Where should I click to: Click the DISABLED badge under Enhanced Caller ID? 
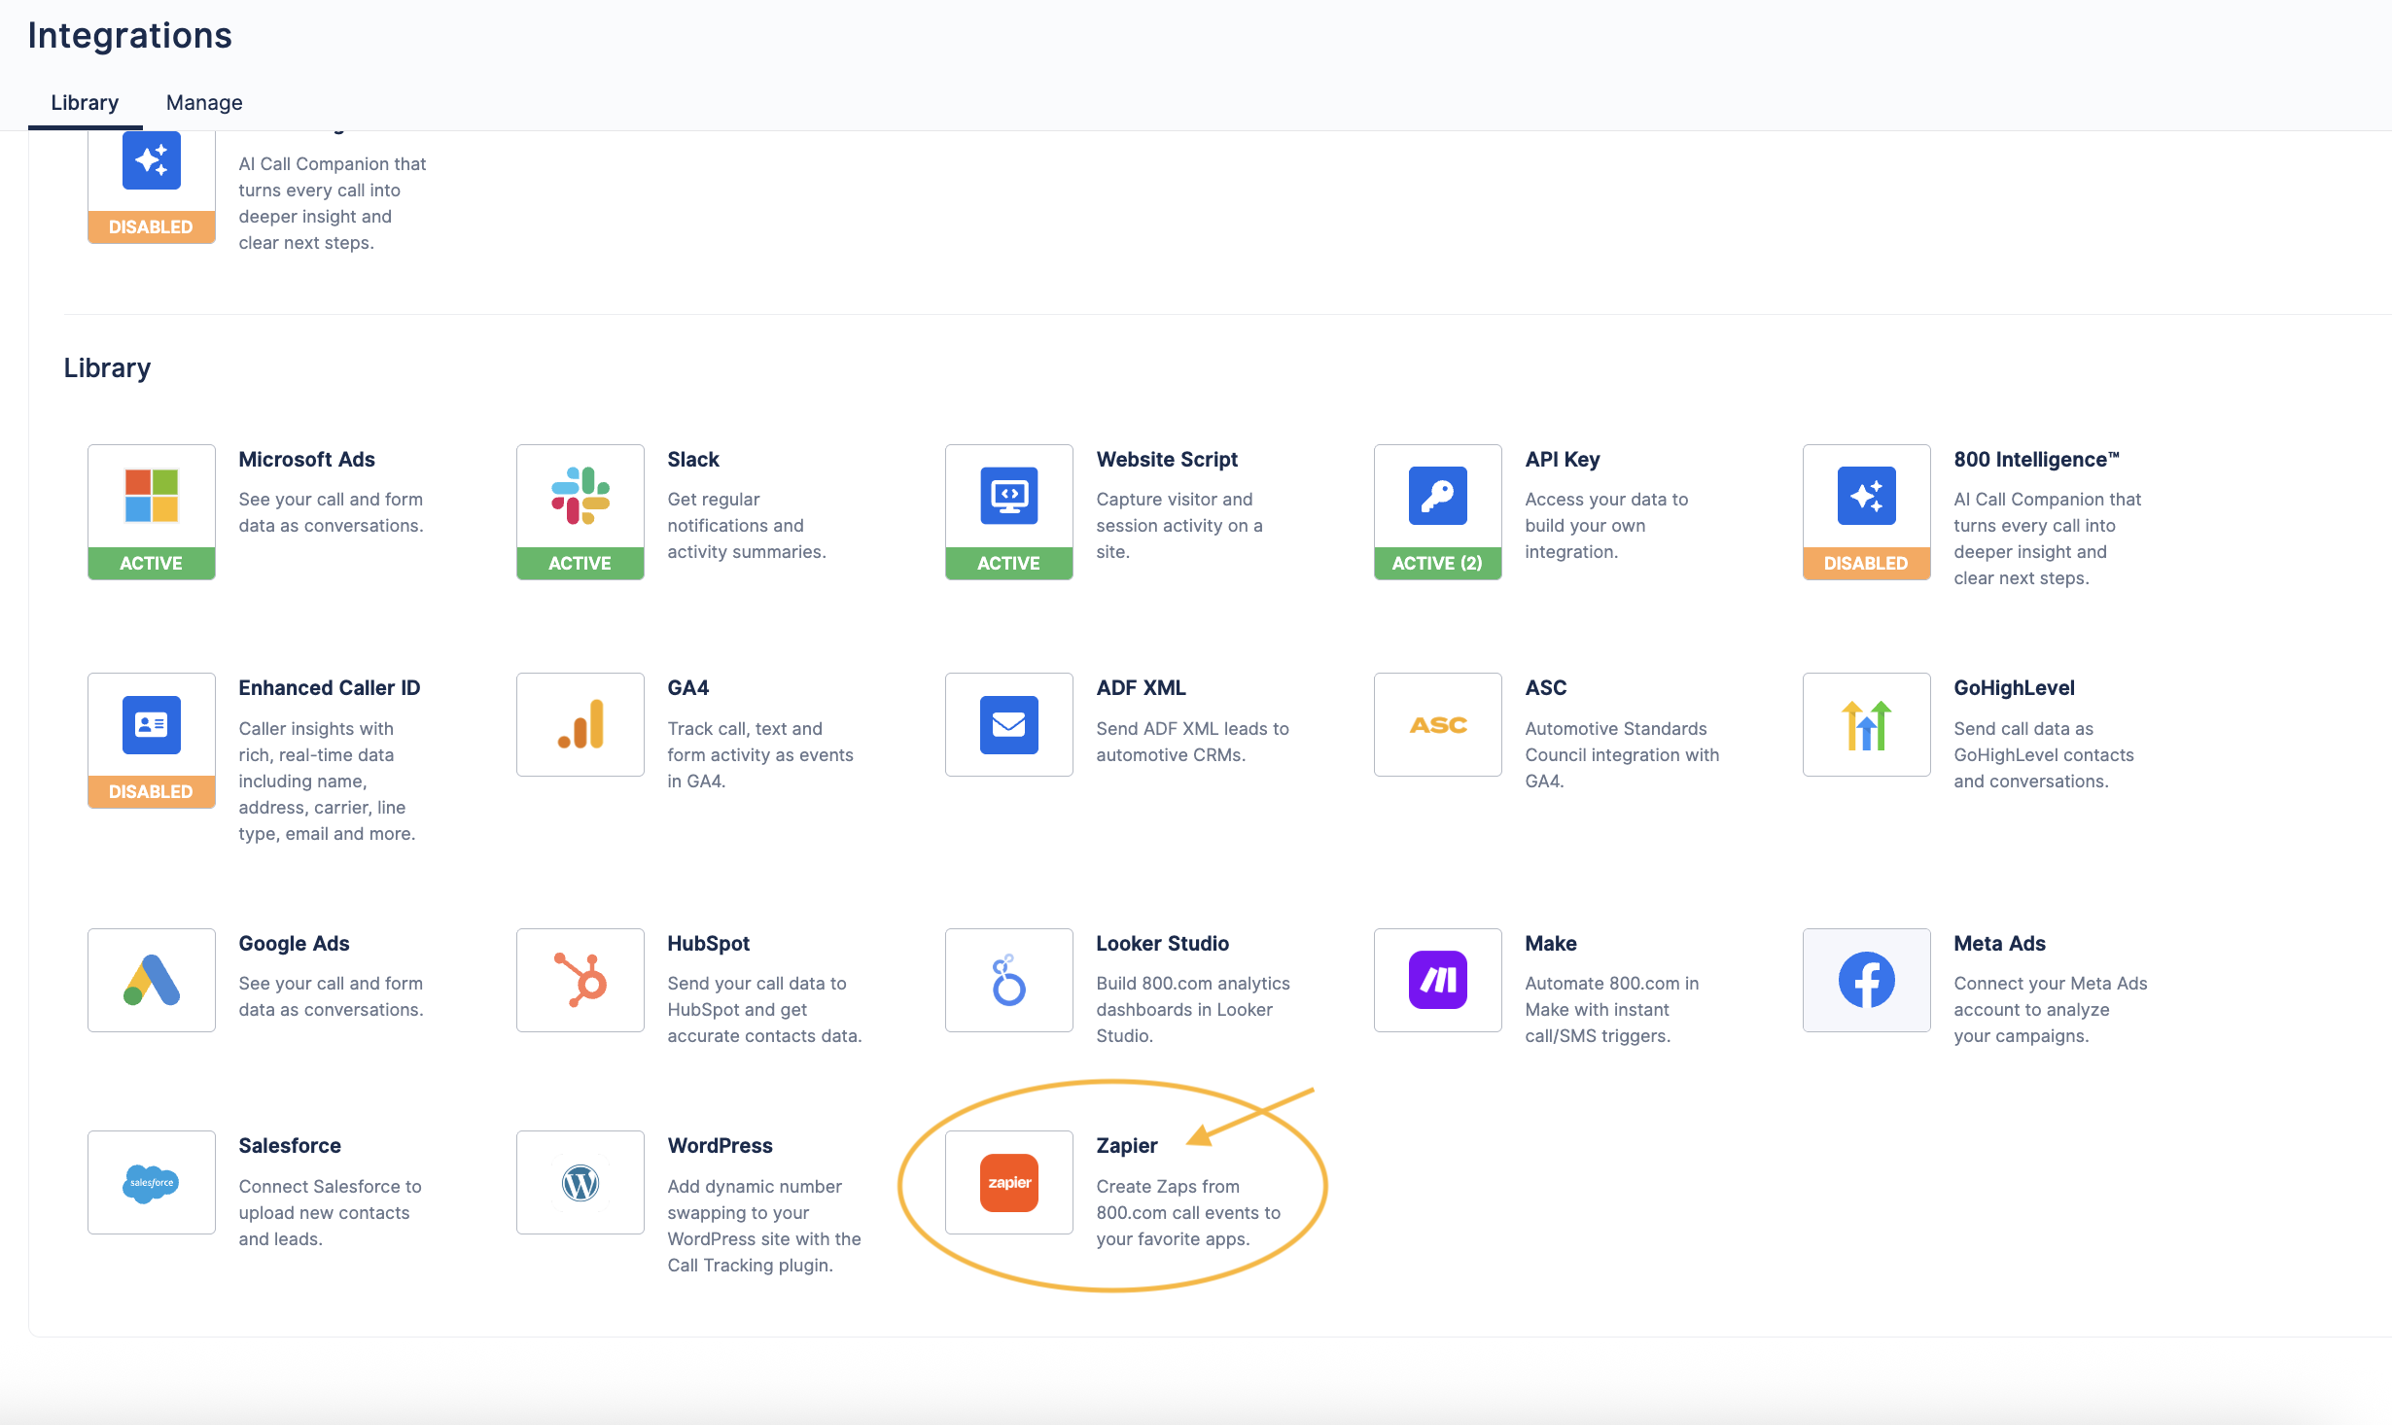pyautogui.click(x=152, y=792)
